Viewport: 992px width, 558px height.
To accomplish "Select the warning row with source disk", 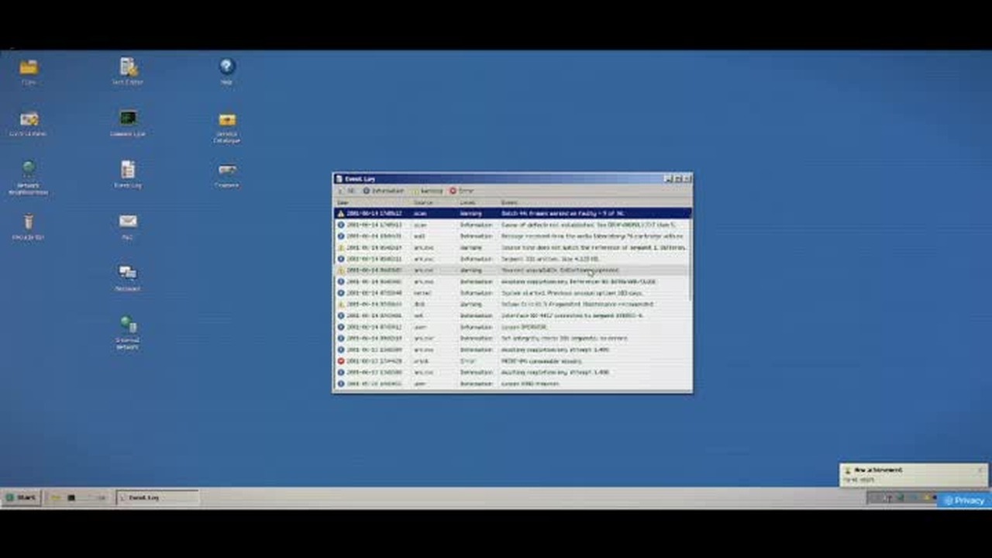I will click(511, 305).
